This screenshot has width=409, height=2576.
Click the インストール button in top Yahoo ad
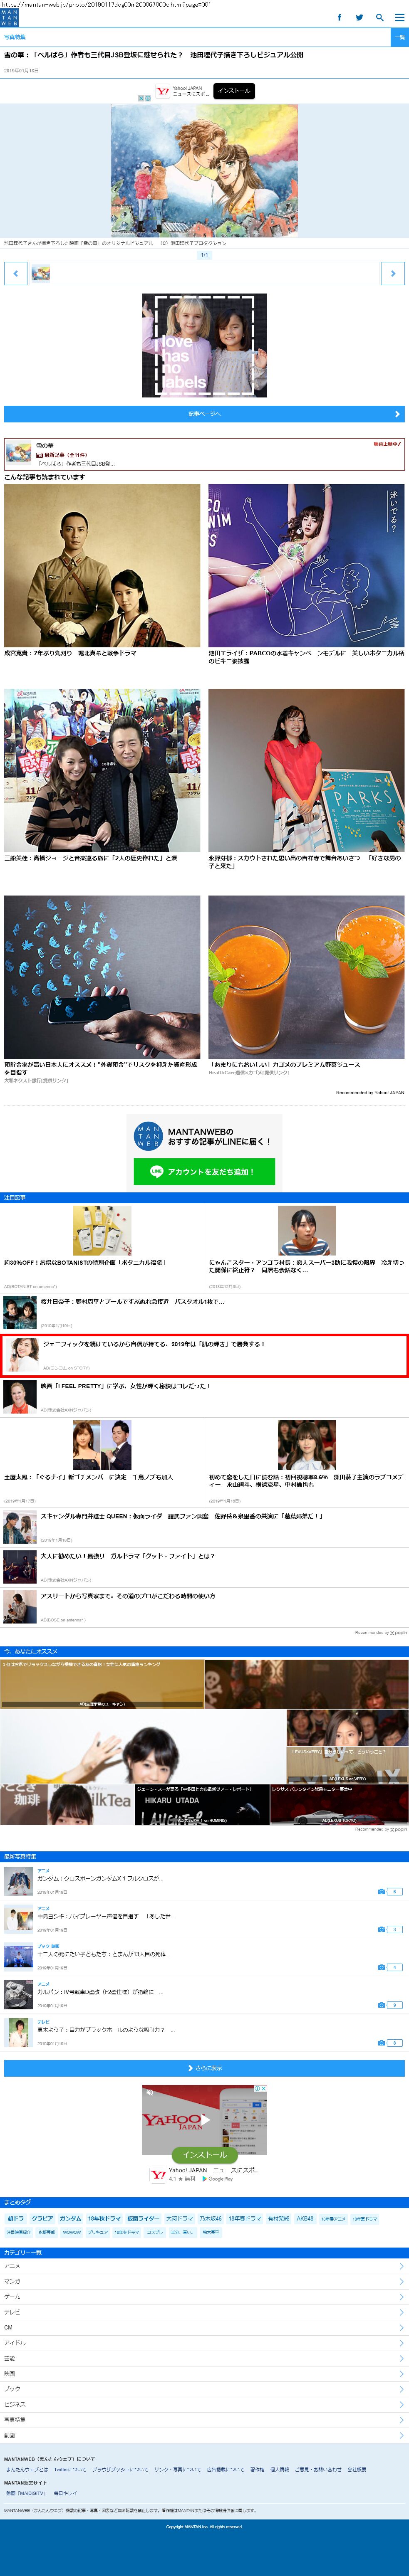coord(234,91)
